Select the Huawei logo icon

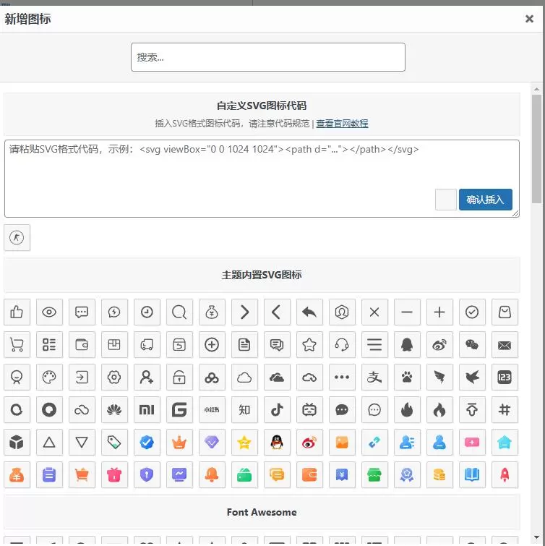(114, 410)
